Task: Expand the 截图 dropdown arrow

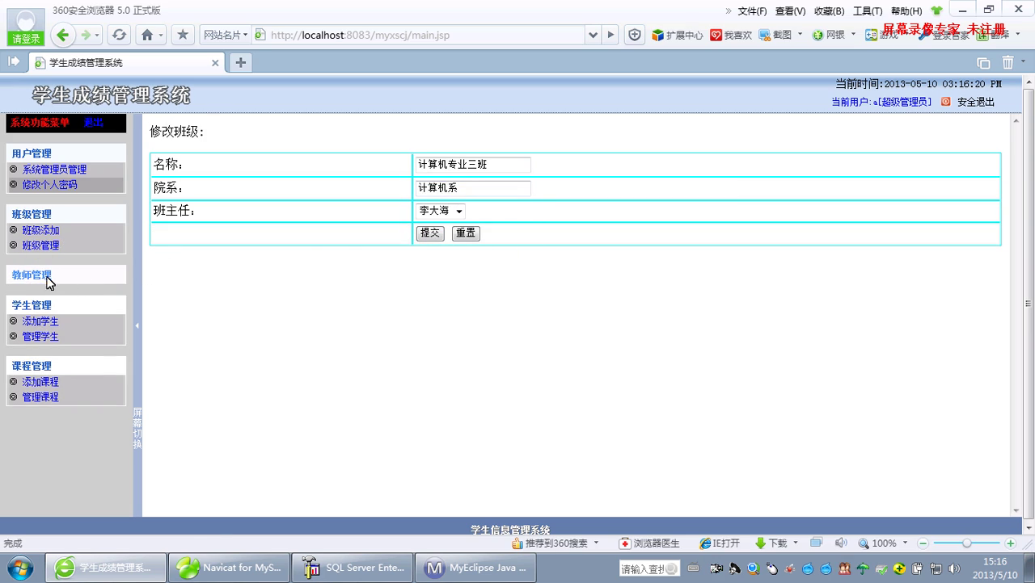Action: [x=800, y=35]
